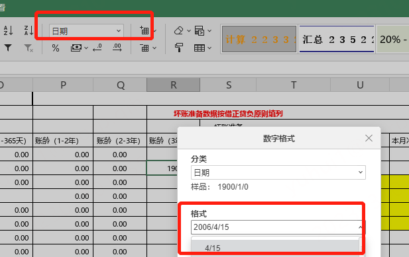The width and height of the screenshot is (409, 257).
Task: Apply accounting currency format
Action: tap(76, 48)
